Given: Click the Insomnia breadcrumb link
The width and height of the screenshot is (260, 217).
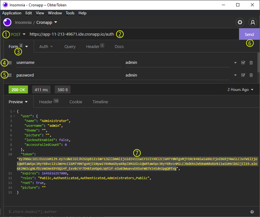Looking at the screenshot, I should [23, 22].
